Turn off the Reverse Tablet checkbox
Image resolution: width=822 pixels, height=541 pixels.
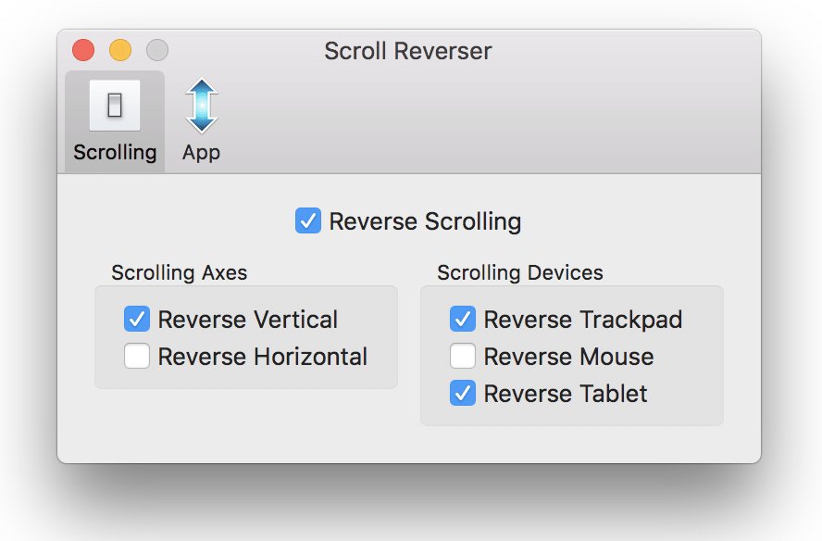click(463, 393)
